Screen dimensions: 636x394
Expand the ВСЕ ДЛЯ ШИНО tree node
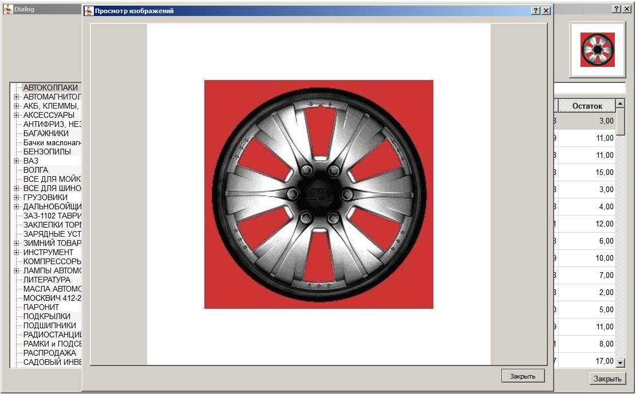point(16,189)
